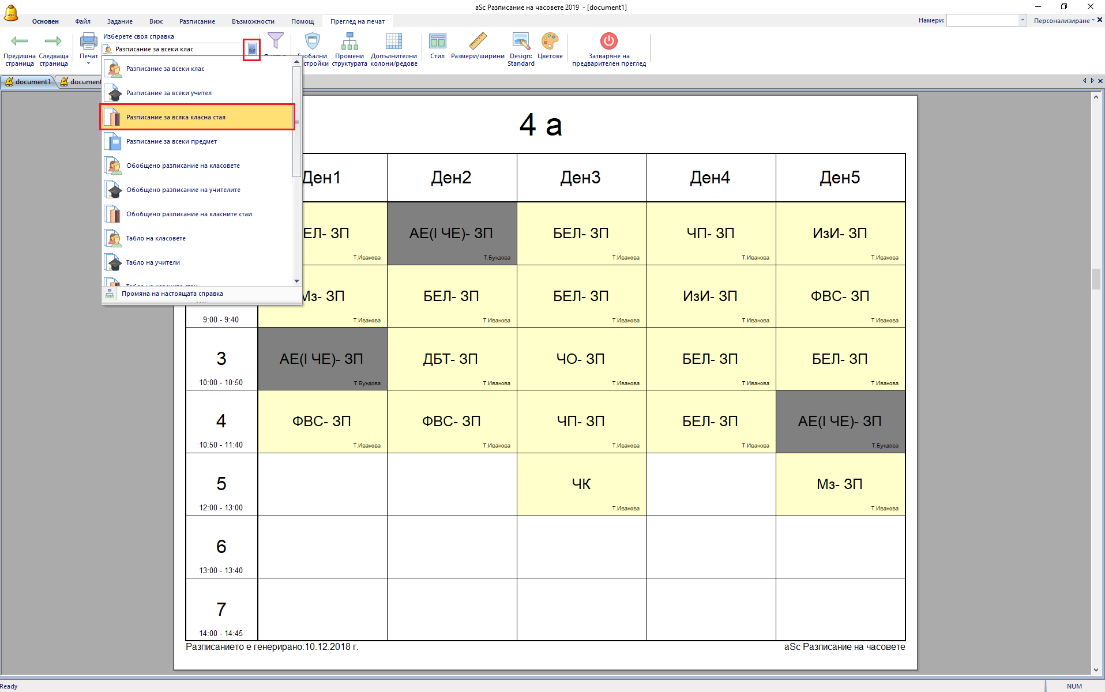This screenshot has height=692, width=1105.
Task: Click the filter funnel icon
Action: coord(276,41)
